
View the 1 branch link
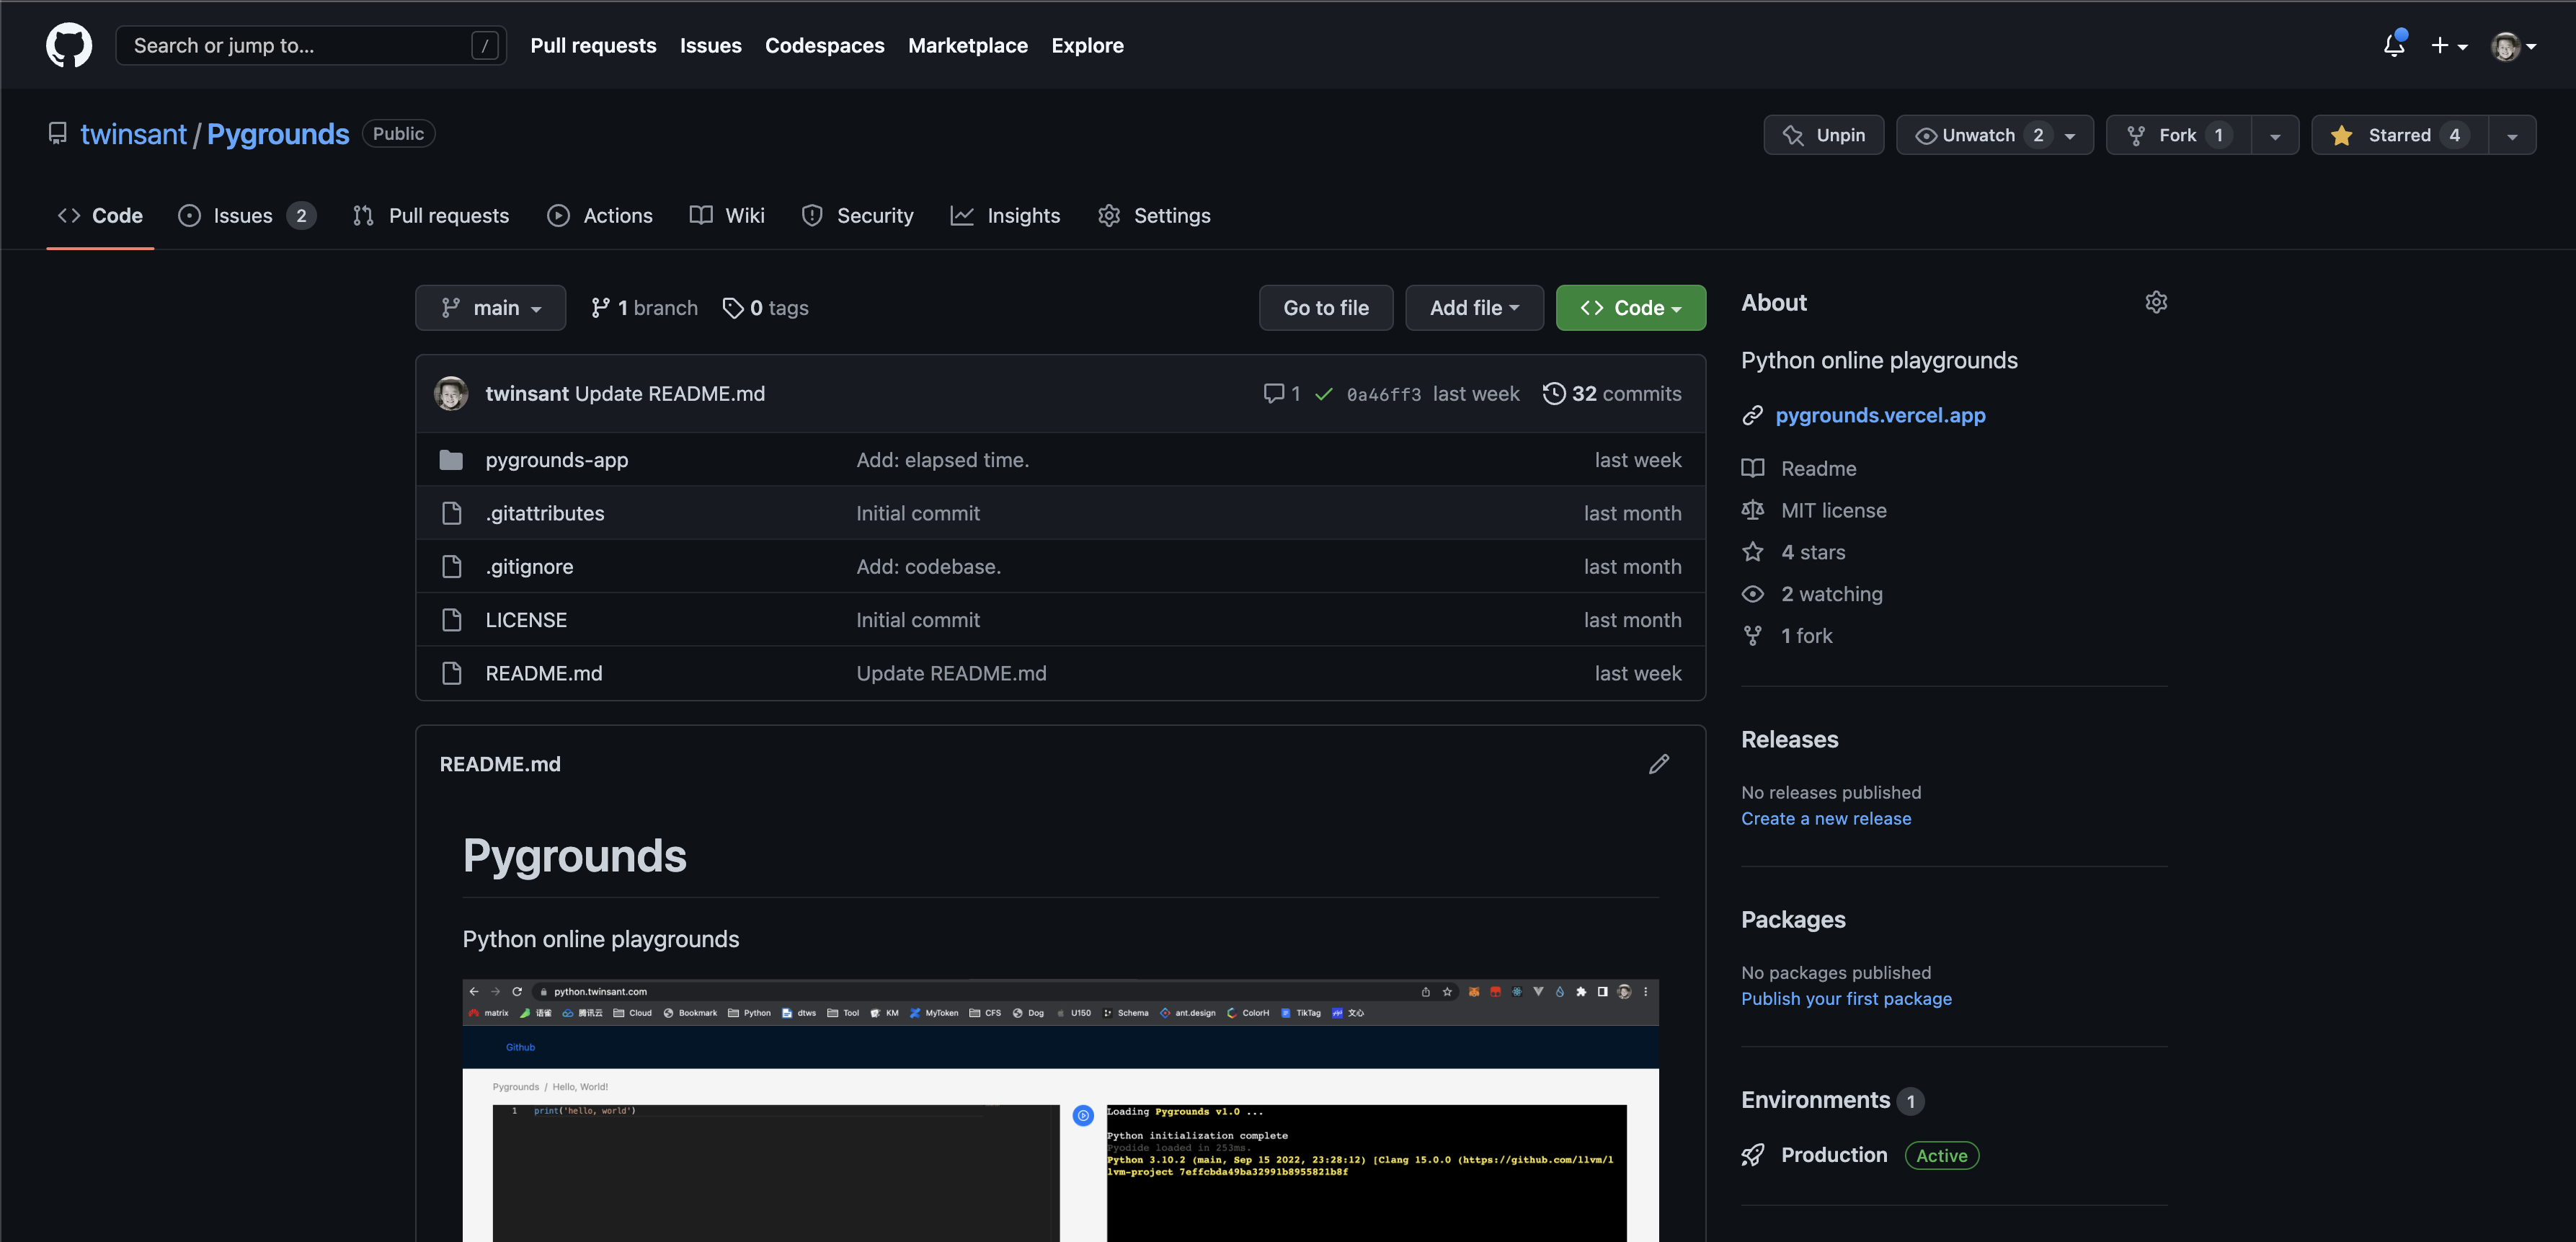(644, 308)
